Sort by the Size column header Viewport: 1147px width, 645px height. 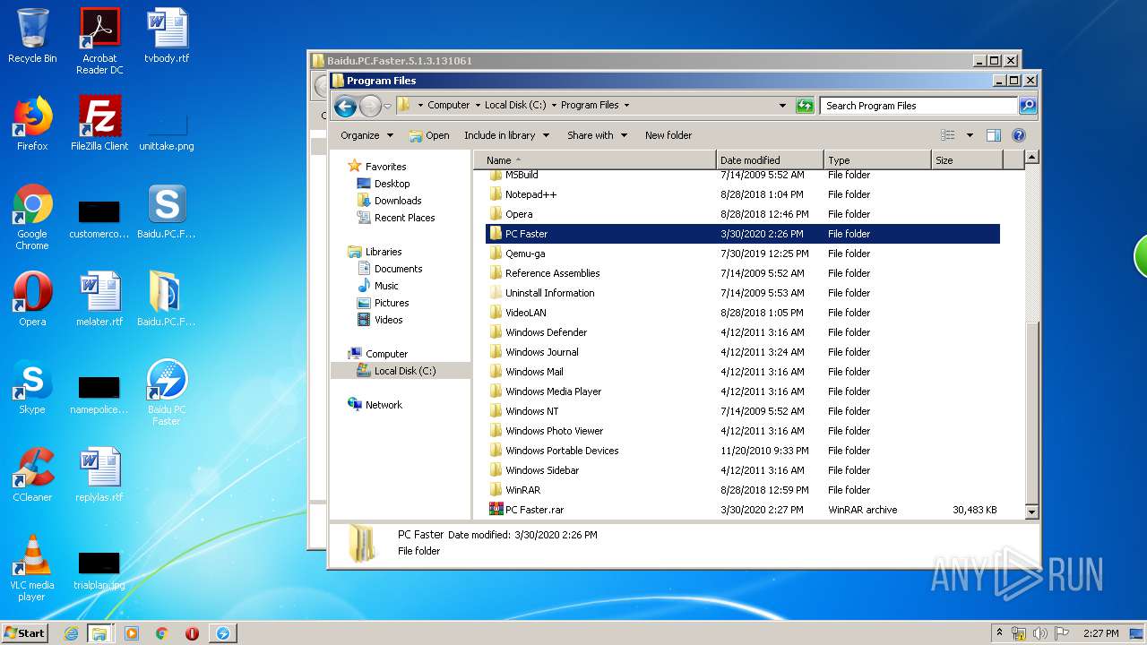(967, 160)
